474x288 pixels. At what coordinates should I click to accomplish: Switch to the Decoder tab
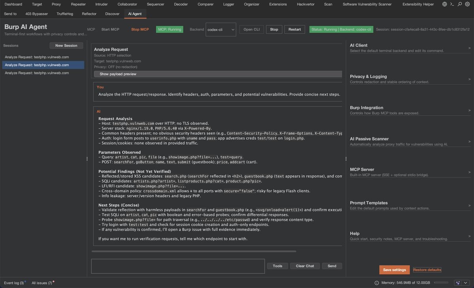(181, 4)
